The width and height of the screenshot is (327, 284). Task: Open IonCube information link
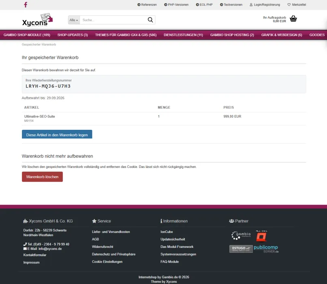167,232
